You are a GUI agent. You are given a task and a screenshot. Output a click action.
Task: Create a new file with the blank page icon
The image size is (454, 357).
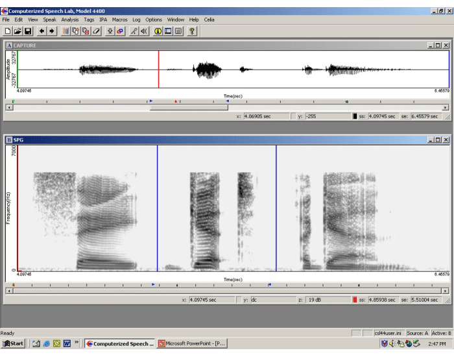click(8, 31)
